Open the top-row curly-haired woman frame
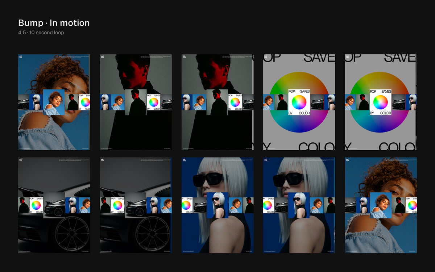The width and height of the screenshot is (435, 272). (x=54, y=102)
